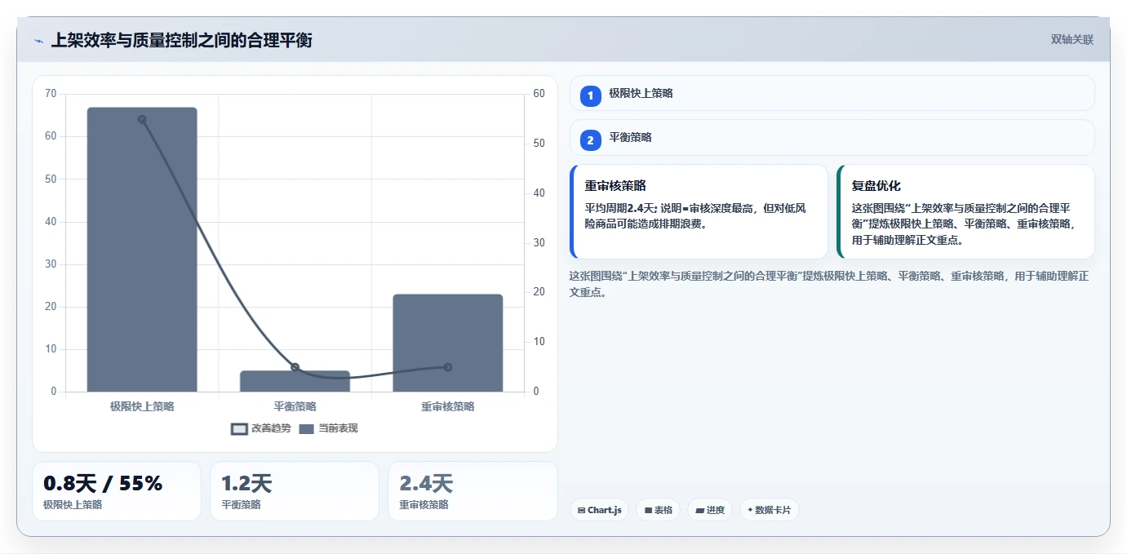1127x554 pixels.
Task: Click the 重审核策略 x-axis label
Action: tap(448, 406)
